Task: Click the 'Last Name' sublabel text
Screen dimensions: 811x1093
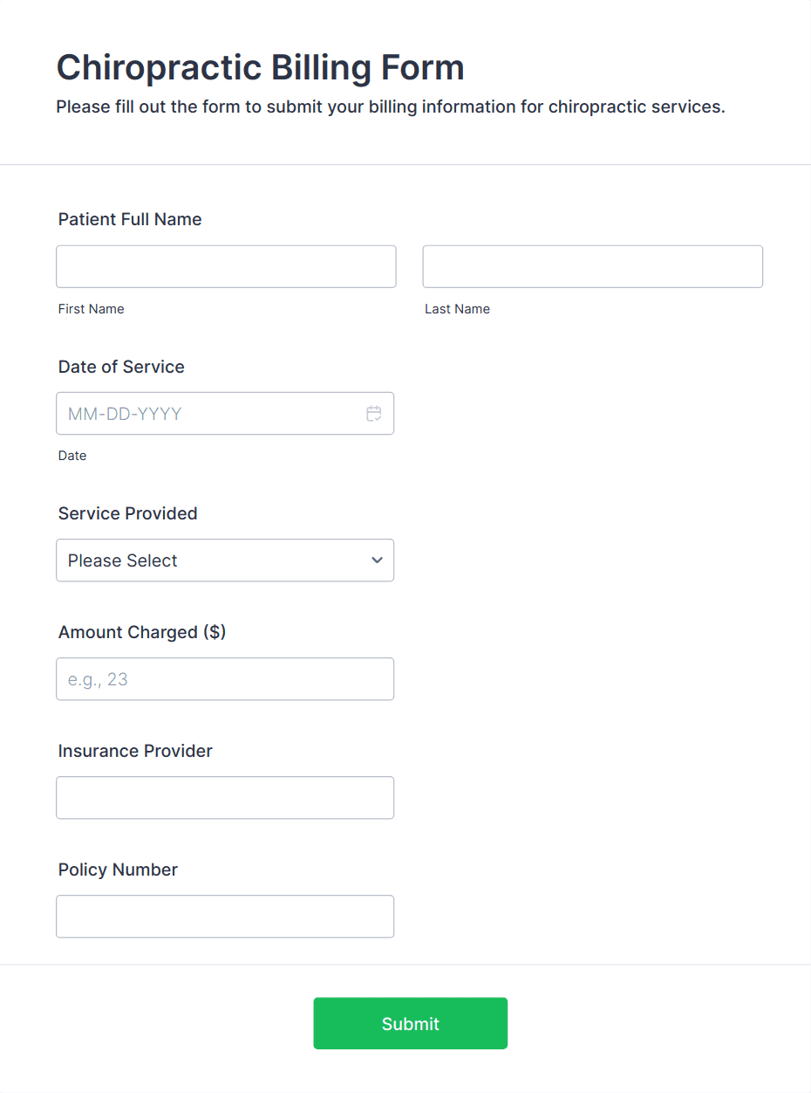Action: 458,309
